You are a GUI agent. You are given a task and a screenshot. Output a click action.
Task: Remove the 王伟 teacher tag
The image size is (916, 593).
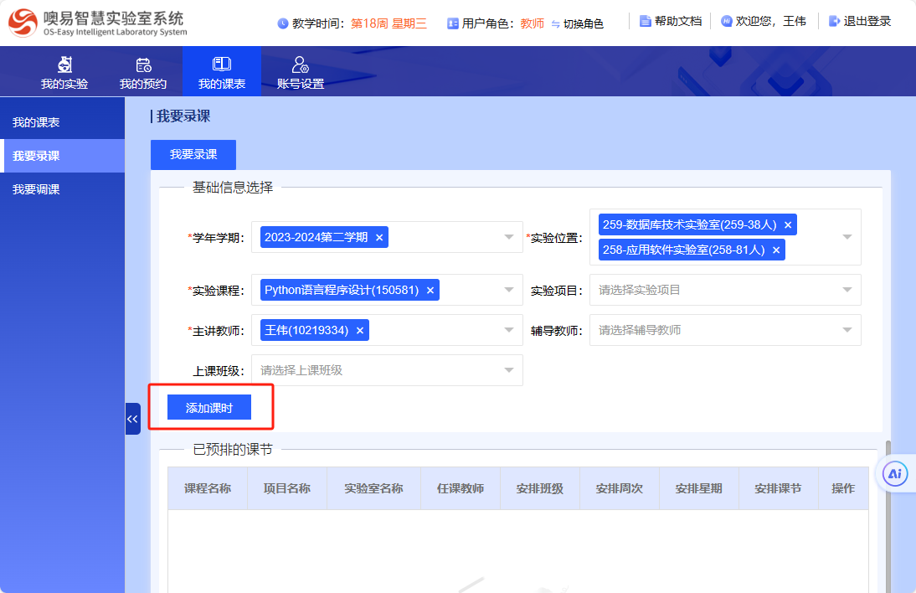(360, 331)
